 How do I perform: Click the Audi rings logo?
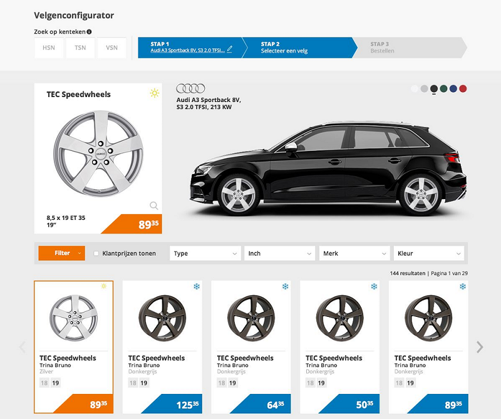(191, 88)
